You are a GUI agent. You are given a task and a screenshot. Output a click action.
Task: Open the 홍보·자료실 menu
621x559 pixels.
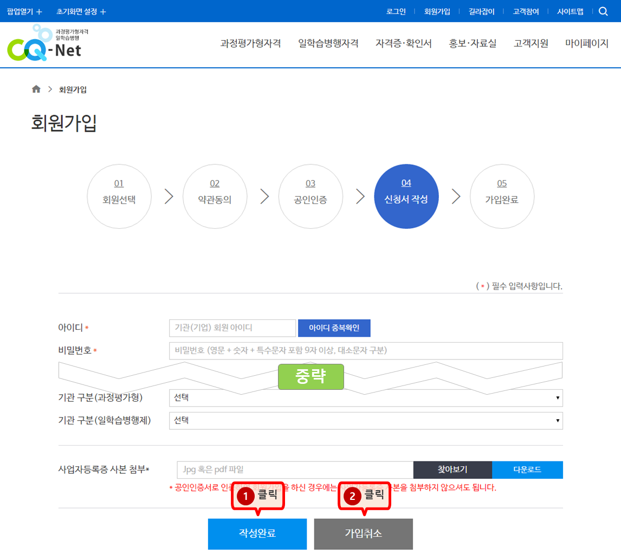point(473,43)
